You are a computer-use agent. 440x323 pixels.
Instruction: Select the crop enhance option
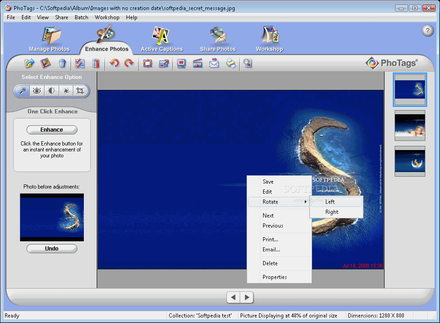click(80, 91)
